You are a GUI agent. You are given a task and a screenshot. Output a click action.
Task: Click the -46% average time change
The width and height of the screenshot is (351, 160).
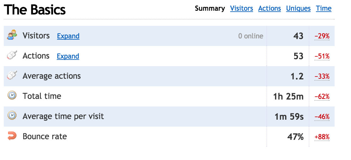click(x=322, y=117)
